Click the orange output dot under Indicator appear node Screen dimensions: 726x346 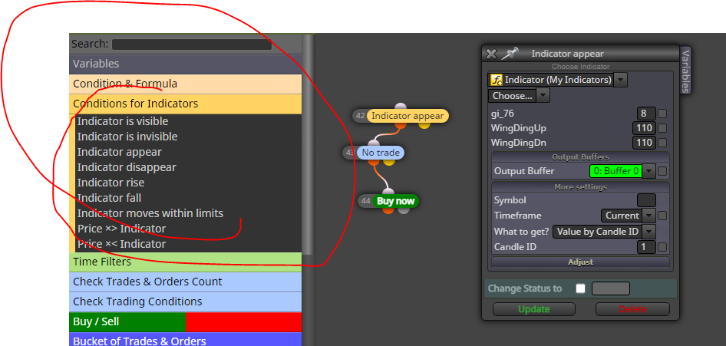[401, 124]
